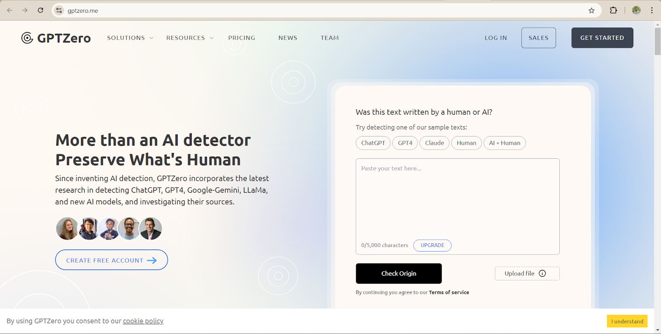Screen dimensions: 661x334
Task: Open site information icon in address bar
Action: click(x=59, y=11)
